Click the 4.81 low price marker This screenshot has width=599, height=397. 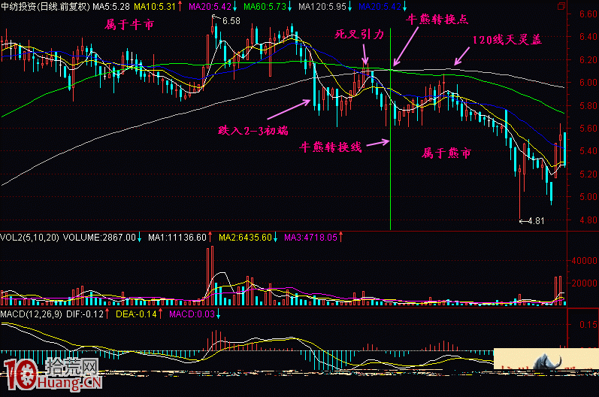(535, 221)
